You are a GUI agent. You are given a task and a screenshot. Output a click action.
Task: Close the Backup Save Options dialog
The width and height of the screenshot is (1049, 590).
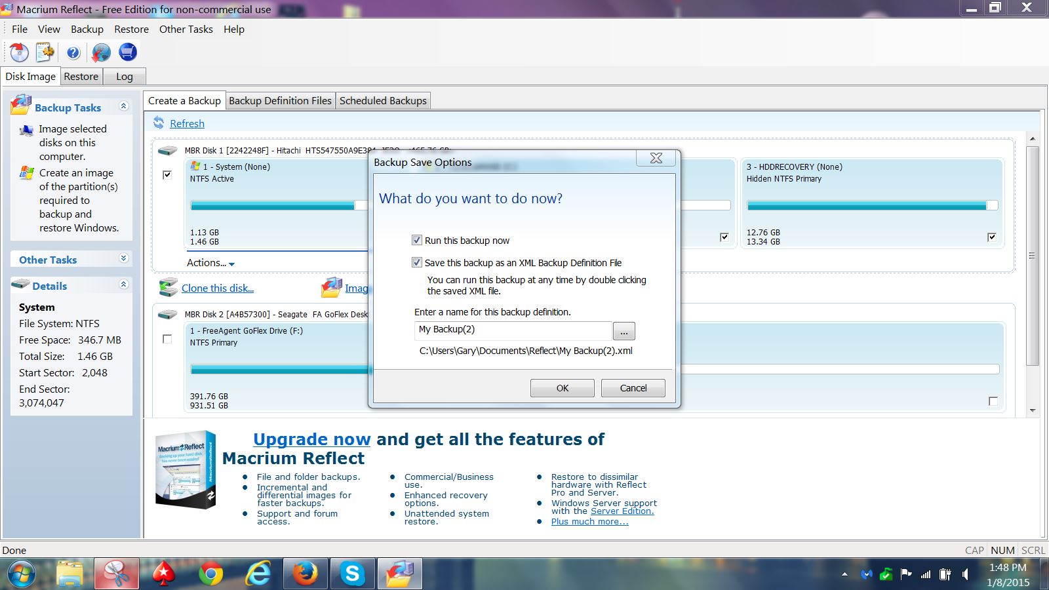(x=656, y=158)
